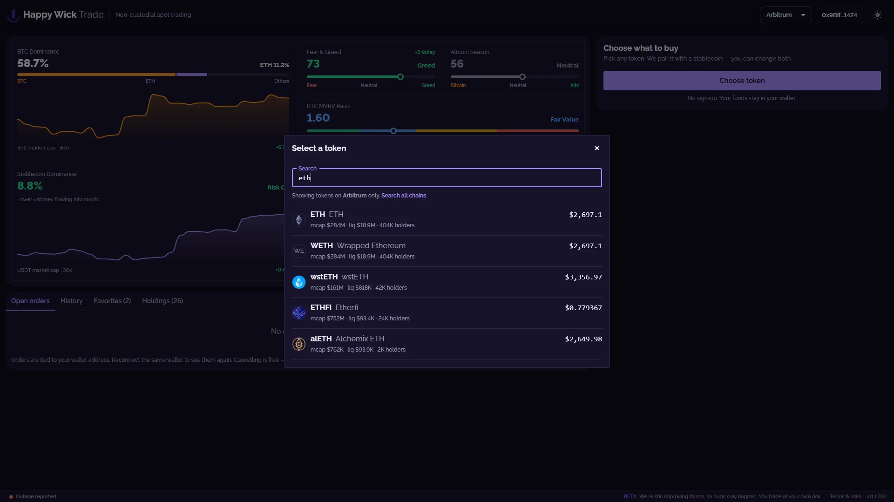Click the ETHFI Ether.fi token icon
The height and width of the screenshot is (502, 894).
pyautogui.click(x=299, y=313)
